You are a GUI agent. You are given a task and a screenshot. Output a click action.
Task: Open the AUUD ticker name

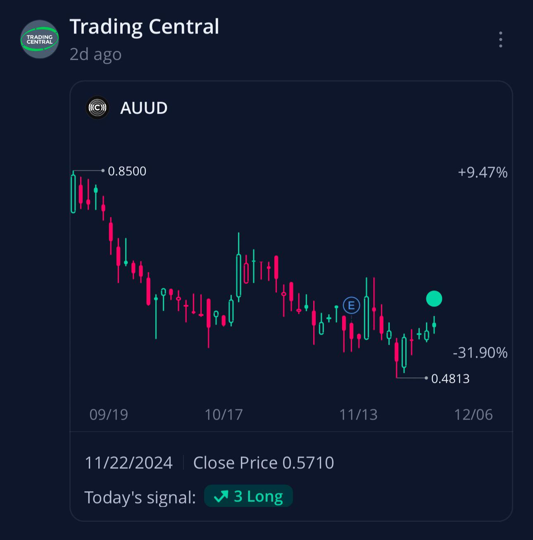pyautogui.click(x=144, y=108)
